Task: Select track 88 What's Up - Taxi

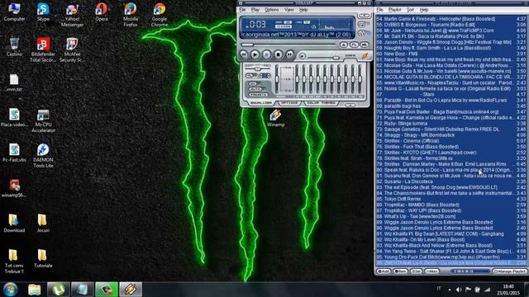Action: pos(451,216)
